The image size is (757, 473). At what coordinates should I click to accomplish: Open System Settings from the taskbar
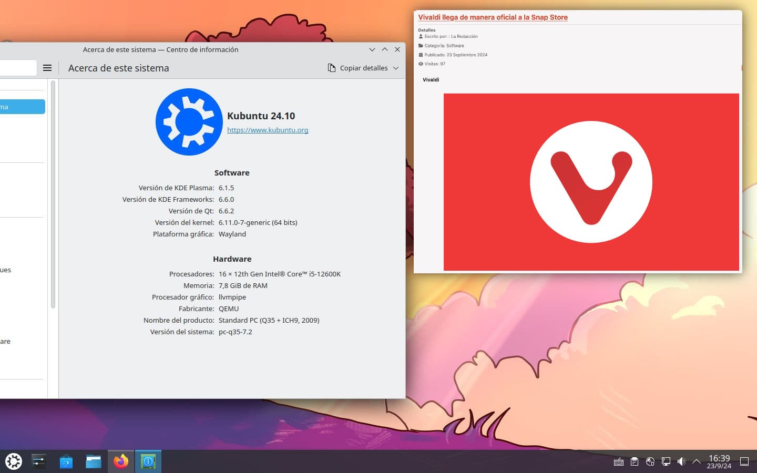(39, 461)
